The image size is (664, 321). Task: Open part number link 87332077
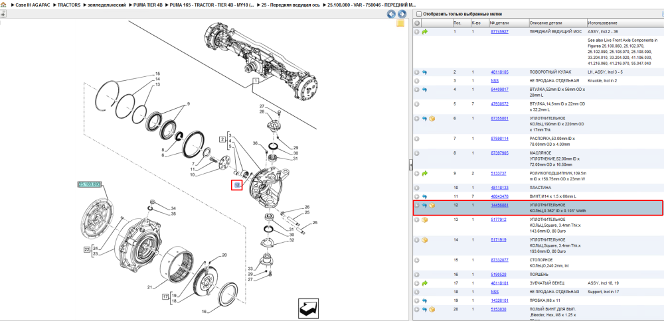click(x=500, y=260)
